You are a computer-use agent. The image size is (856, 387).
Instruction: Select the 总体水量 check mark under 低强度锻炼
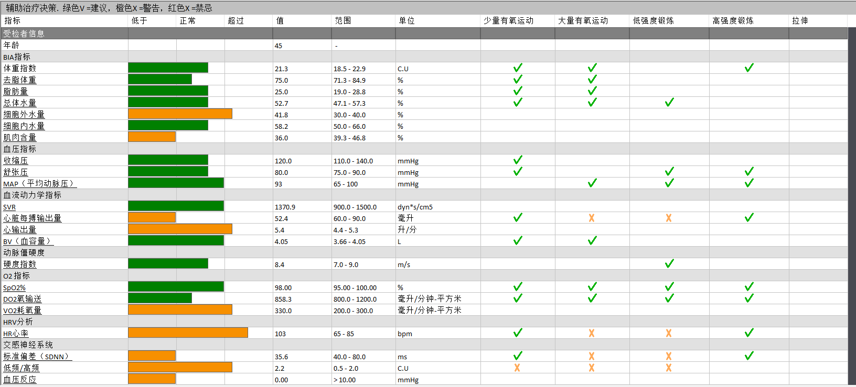pos(669,103)
